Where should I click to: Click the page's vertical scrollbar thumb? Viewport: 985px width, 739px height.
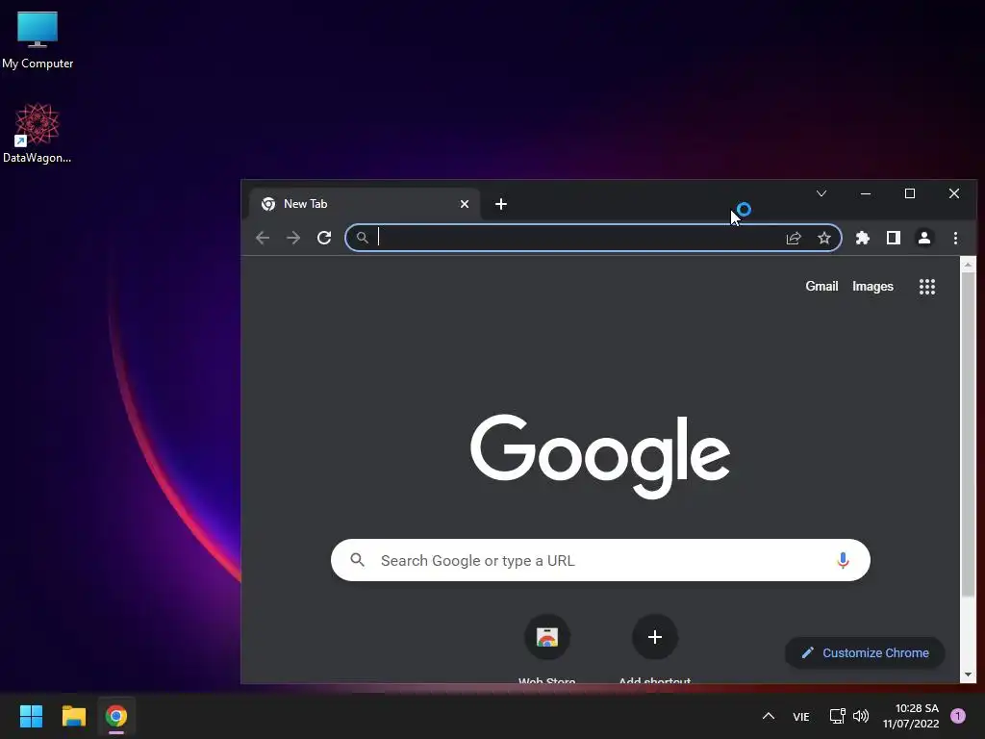[x=968, y=434]
